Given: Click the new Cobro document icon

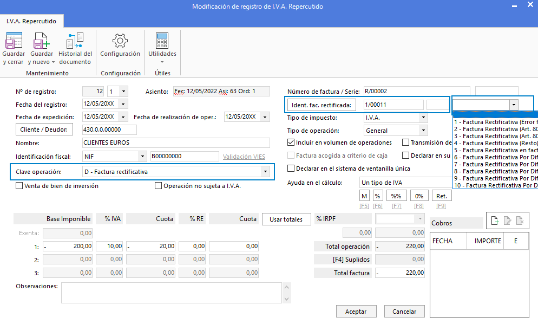Looking at the screenshot, I should [x=494, y=220].
